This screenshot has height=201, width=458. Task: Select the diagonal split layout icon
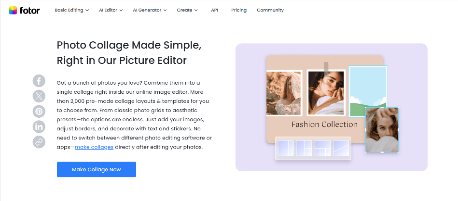point(341,148)
